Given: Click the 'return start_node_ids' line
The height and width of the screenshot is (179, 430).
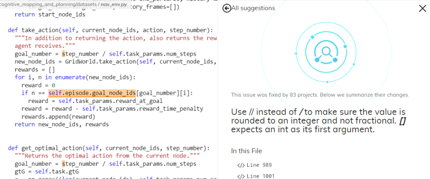Looking at the screenshot, I should (50, 15).
